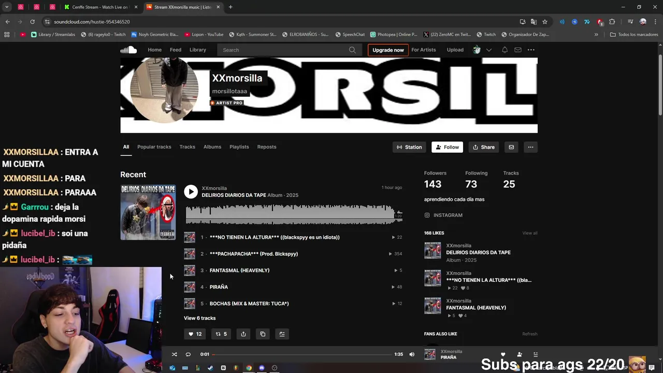The height and width of the screenshot is (373, 663).
Task: Open Todos los marcadores folder
Action: 634,35
